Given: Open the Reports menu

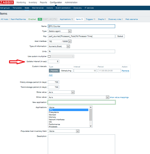Looking at the screenshot, I should point(43,3).
